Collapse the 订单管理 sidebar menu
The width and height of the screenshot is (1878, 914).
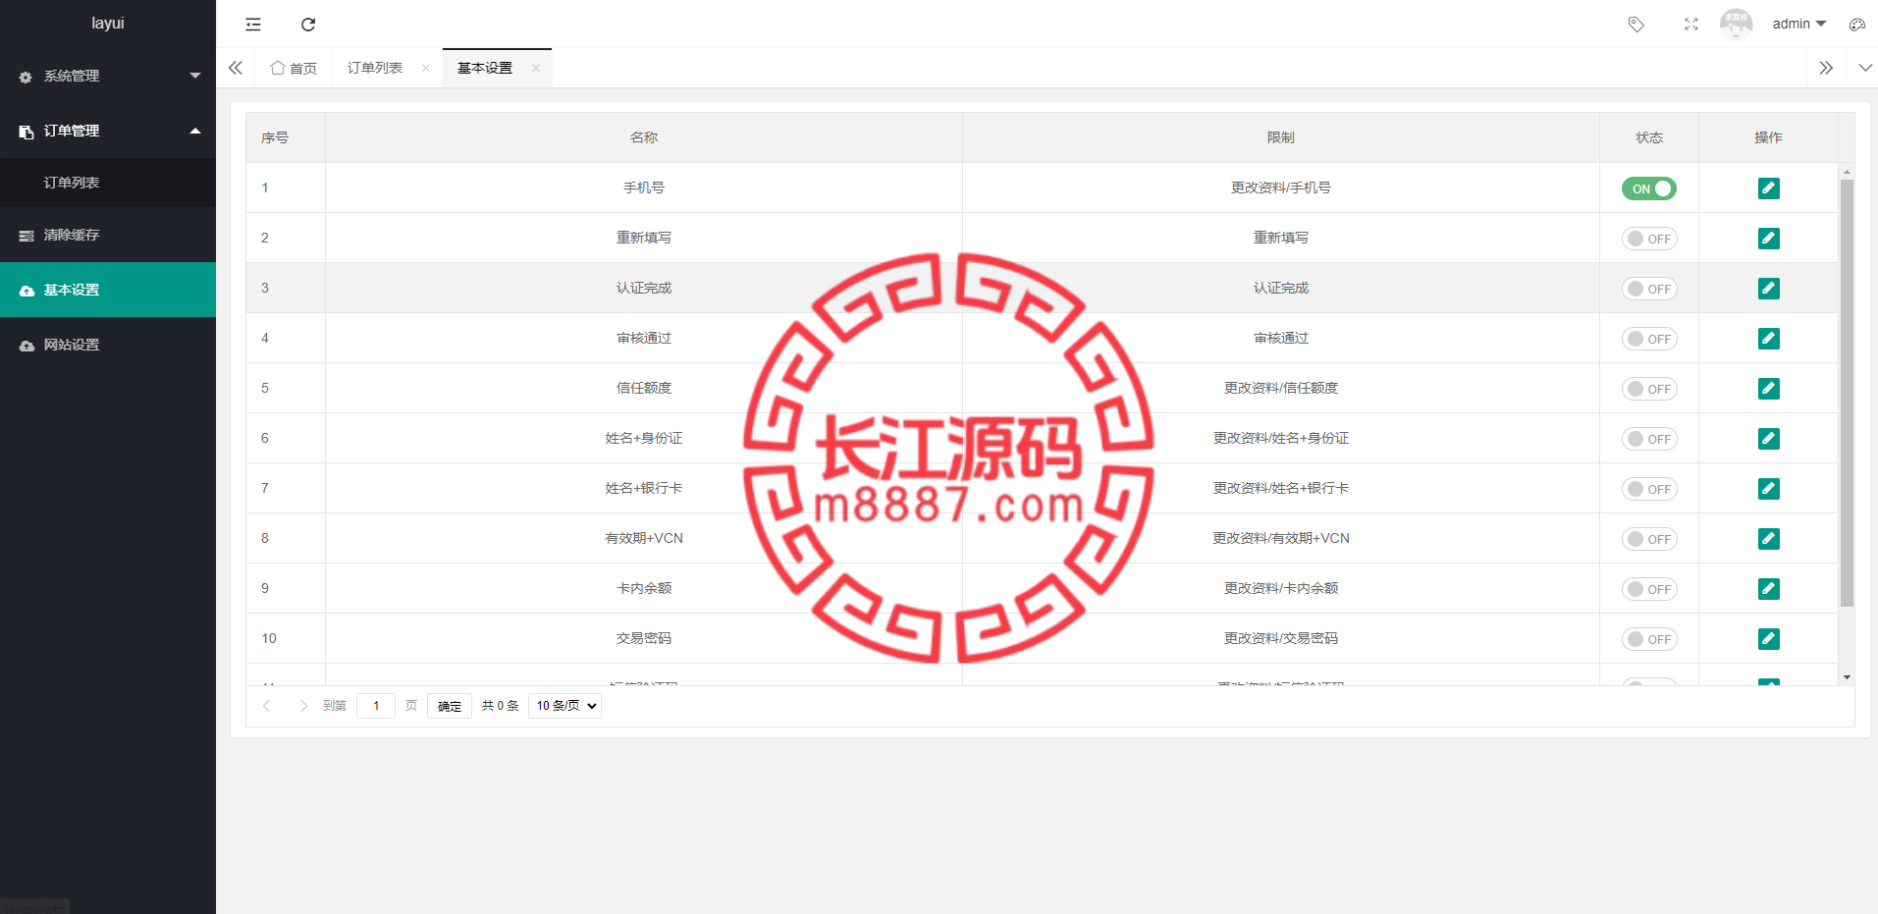pos(108,131)
